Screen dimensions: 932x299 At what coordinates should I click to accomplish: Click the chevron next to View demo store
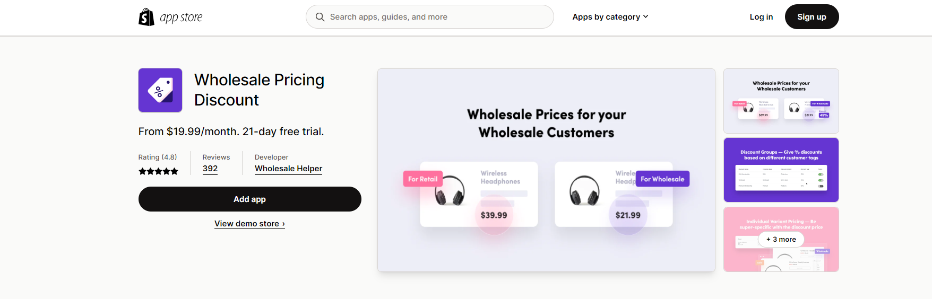pos(283,224)
